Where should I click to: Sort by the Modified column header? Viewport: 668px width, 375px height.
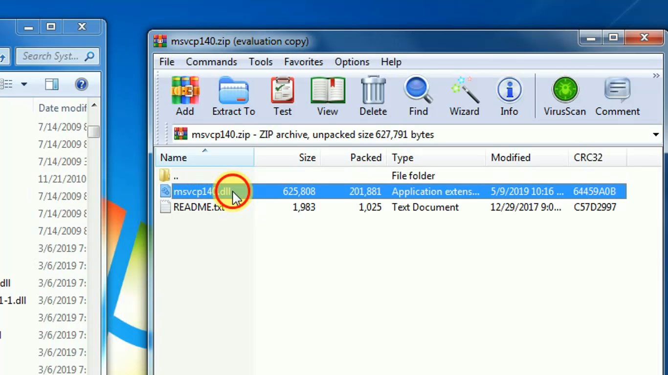[x=527, y=158]
